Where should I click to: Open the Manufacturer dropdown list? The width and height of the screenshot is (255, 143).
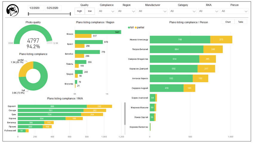pyautogui.click(x=152, y=11)
